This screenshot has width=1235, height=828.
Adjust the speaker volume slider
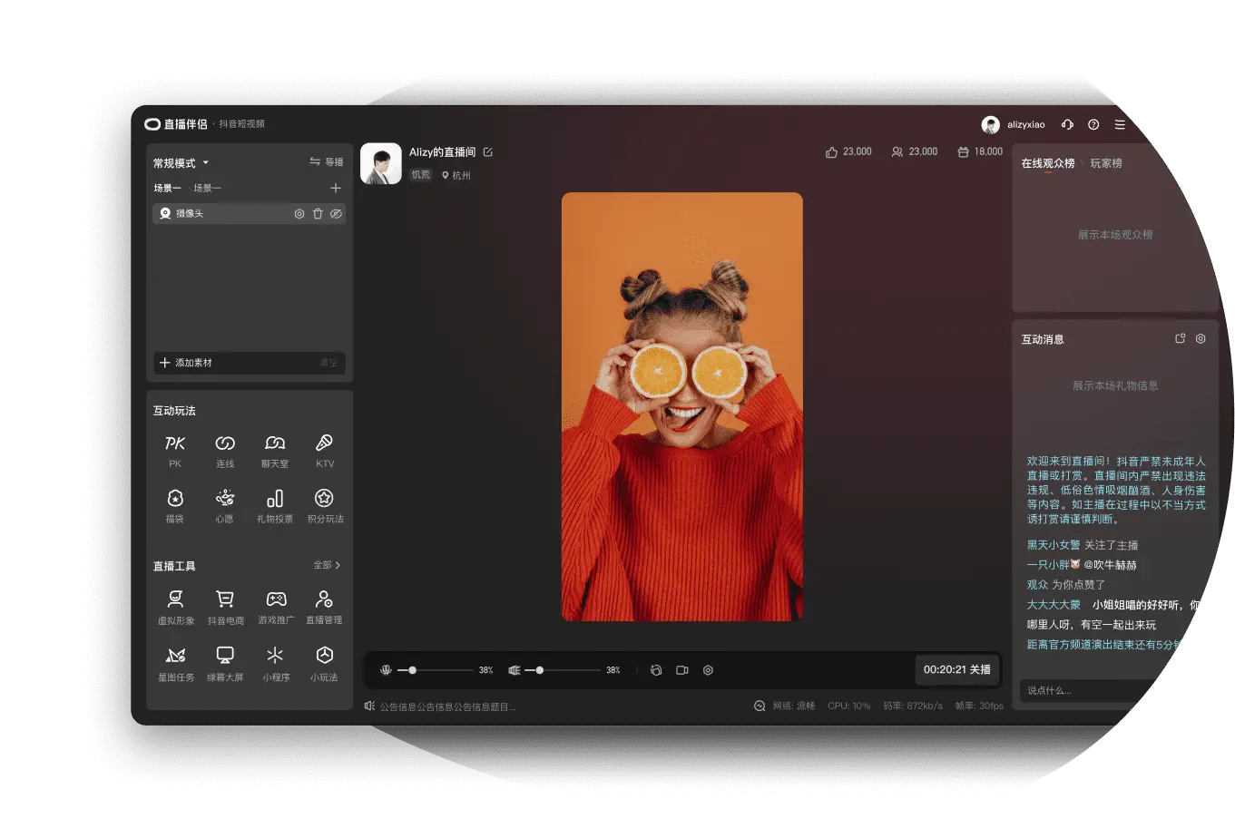click(540, 670)
